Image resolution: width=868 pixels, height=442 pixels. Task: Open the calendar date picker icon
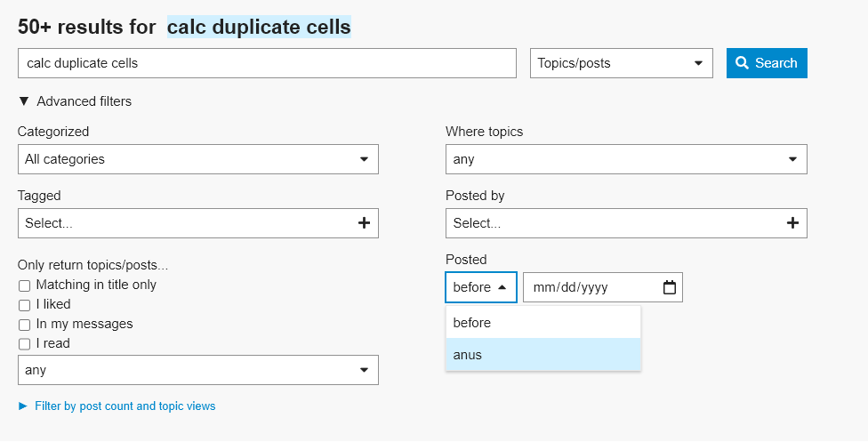pyautogui.click(x=670, y=287)
